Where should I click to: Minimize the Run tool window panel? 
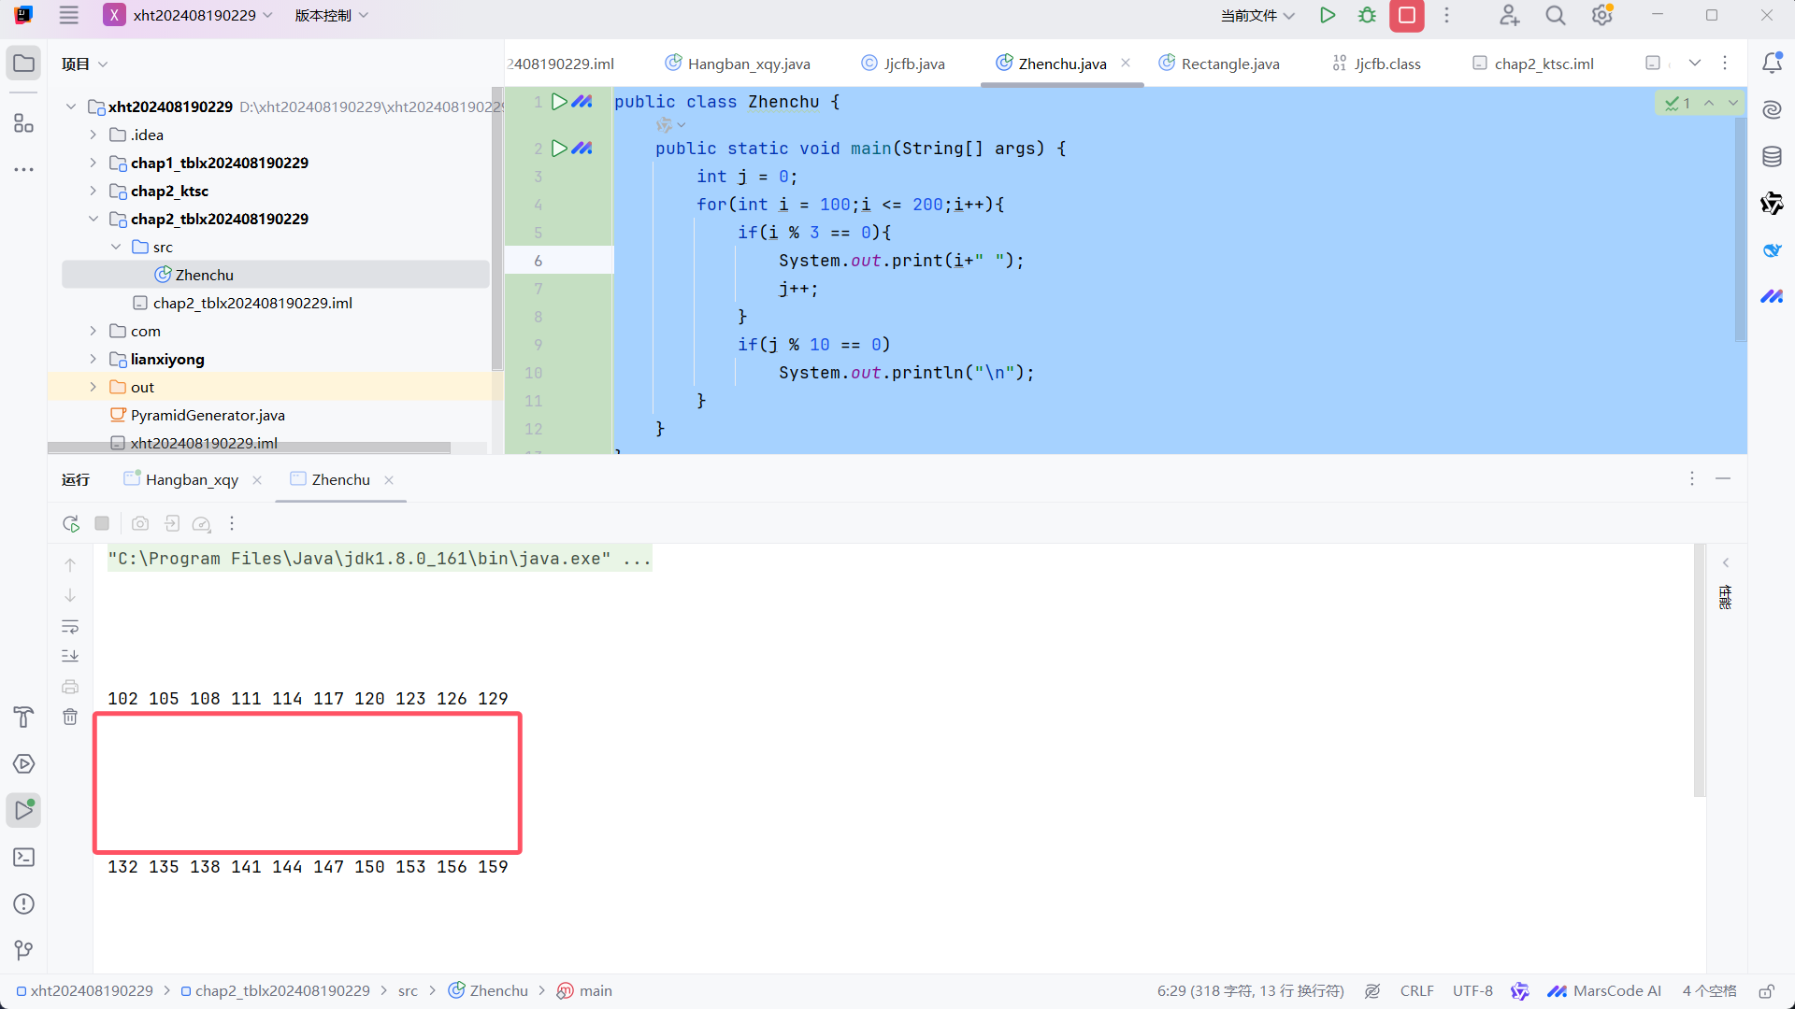[1723, 478]
